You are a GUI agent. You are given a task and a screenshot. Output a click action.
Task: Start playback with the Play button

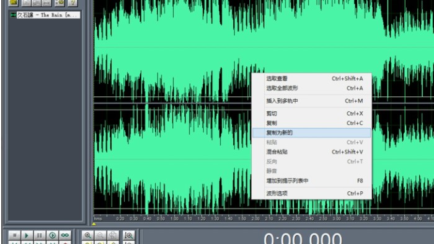point(27,235)
